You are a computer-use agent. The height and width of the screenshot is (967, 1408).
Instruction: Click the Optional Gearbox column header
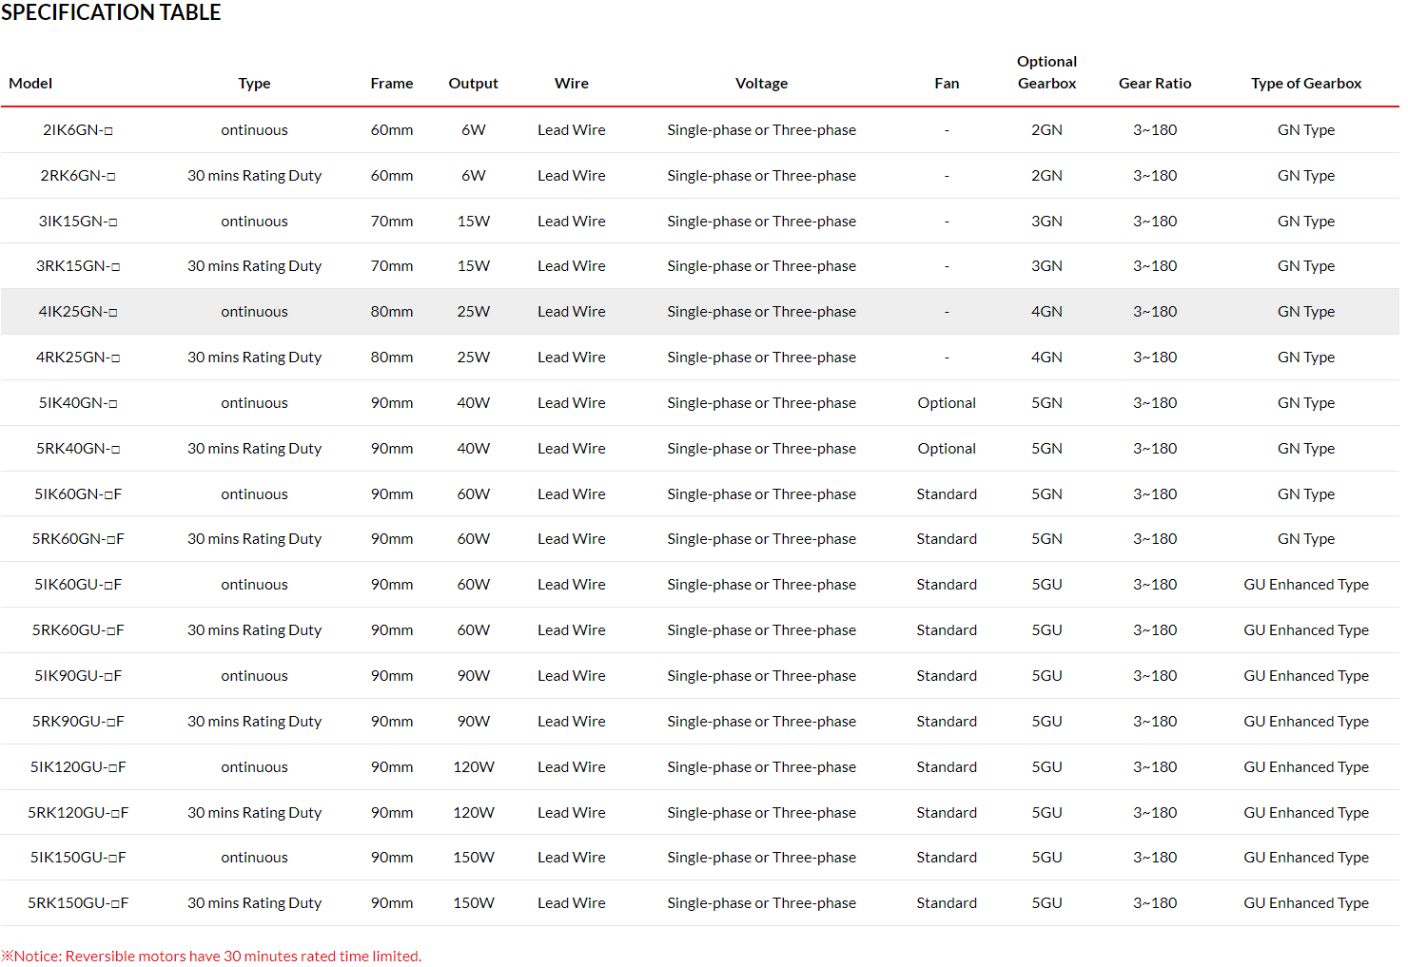pos(1046,72)
